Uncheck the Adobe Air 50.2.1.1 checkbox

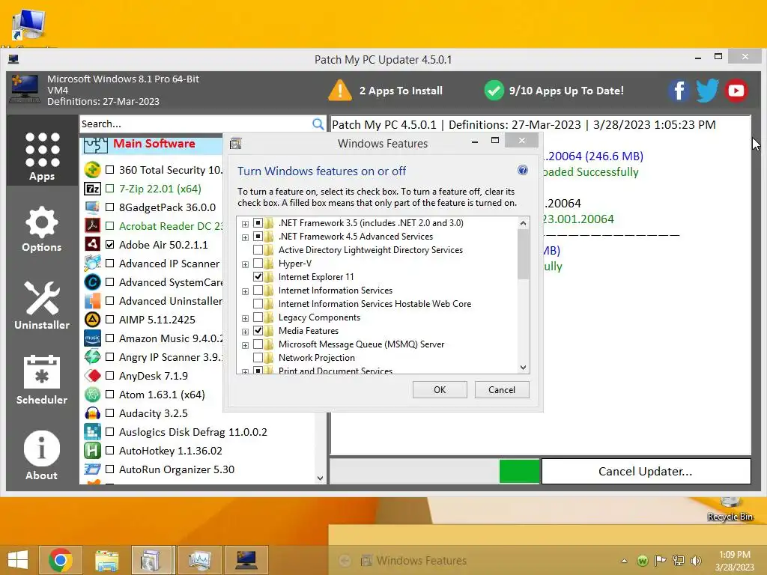click(x=110, y=245)
